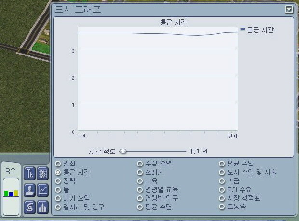Image resolution: width=299 pixels, height=221 pixels.
Task: Open the advisors person icon
Action: 29,191
